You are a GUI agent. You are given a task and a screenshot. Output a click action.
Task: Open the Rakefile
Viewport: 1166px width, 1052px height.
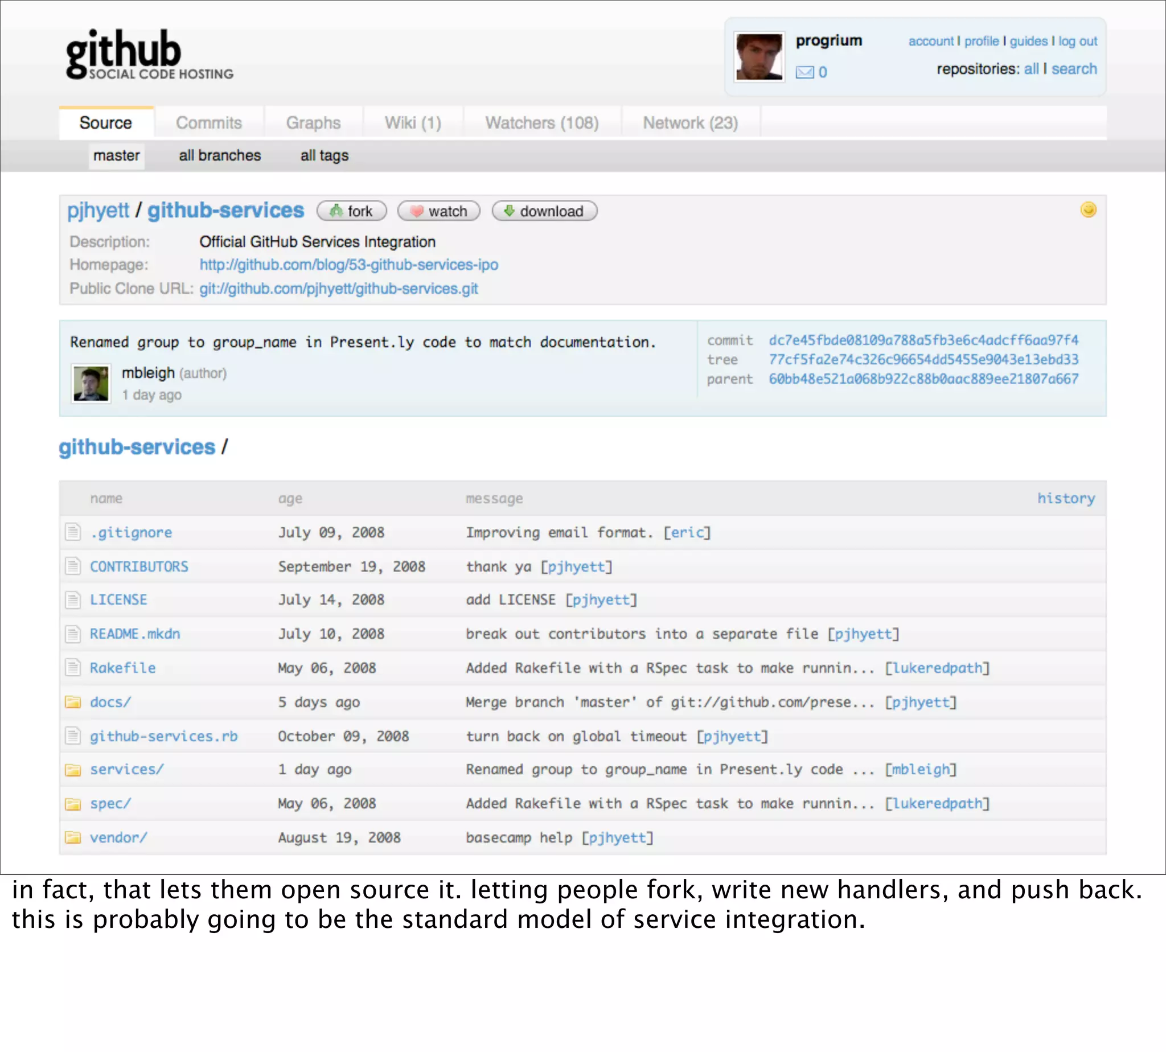[x=122, y=668]
